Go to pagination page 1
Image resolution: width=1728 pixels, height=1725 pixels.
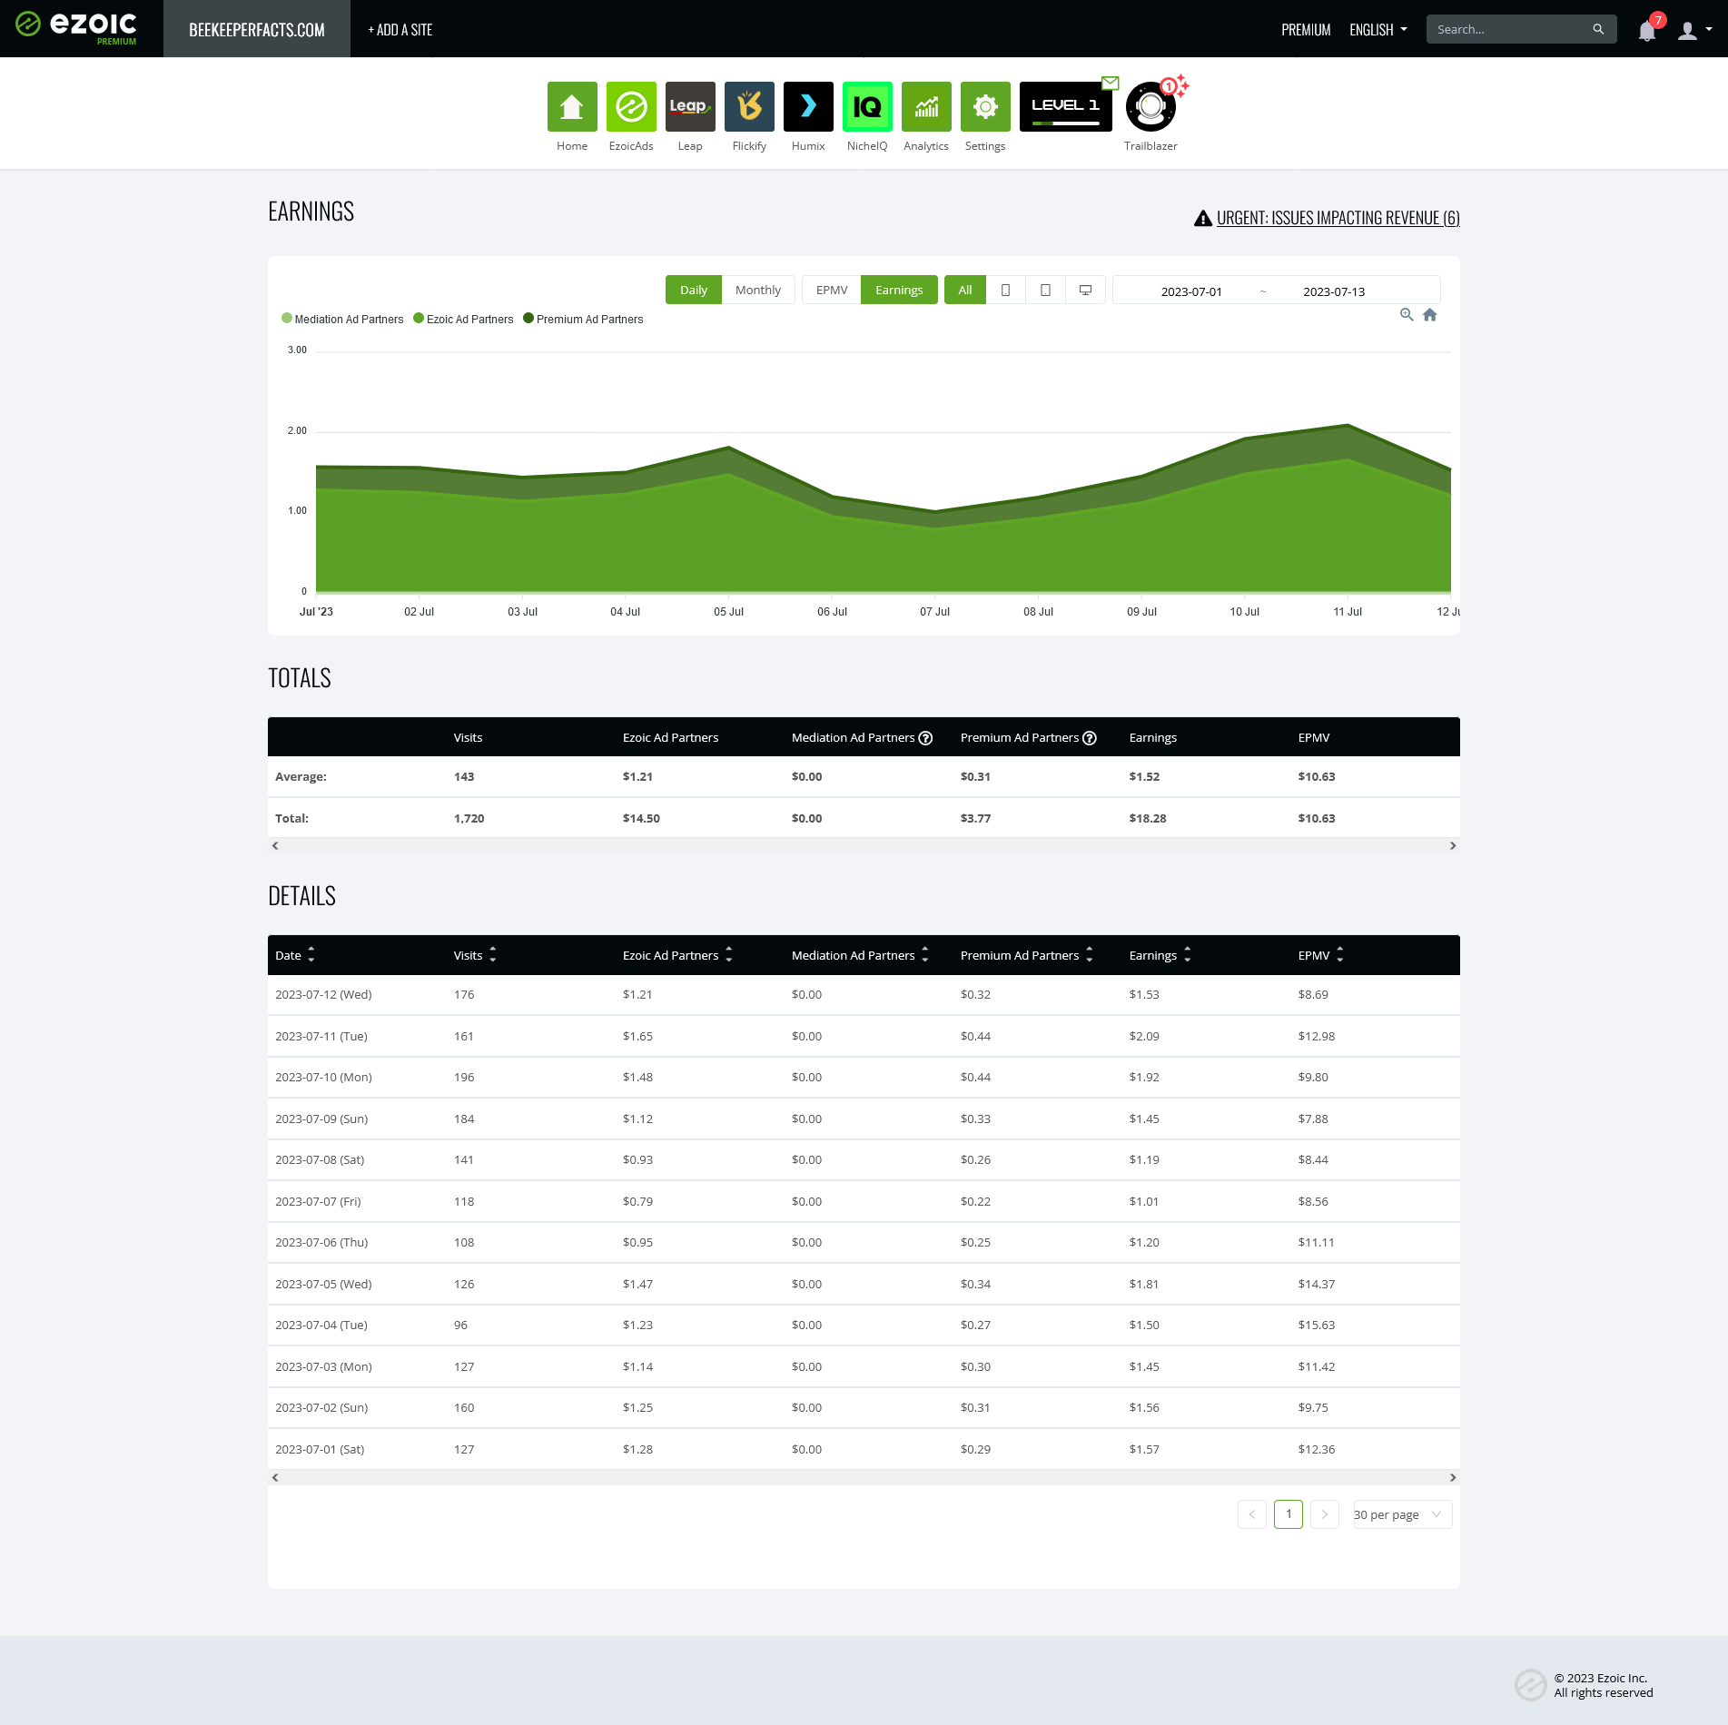tap(1289, 1514)
